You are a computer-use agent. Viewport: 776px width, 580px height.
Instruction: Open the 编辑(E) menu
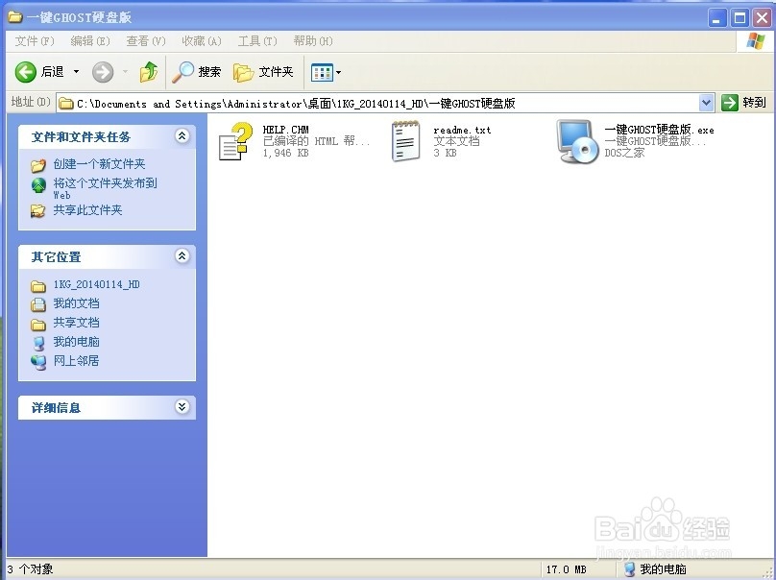90,41
